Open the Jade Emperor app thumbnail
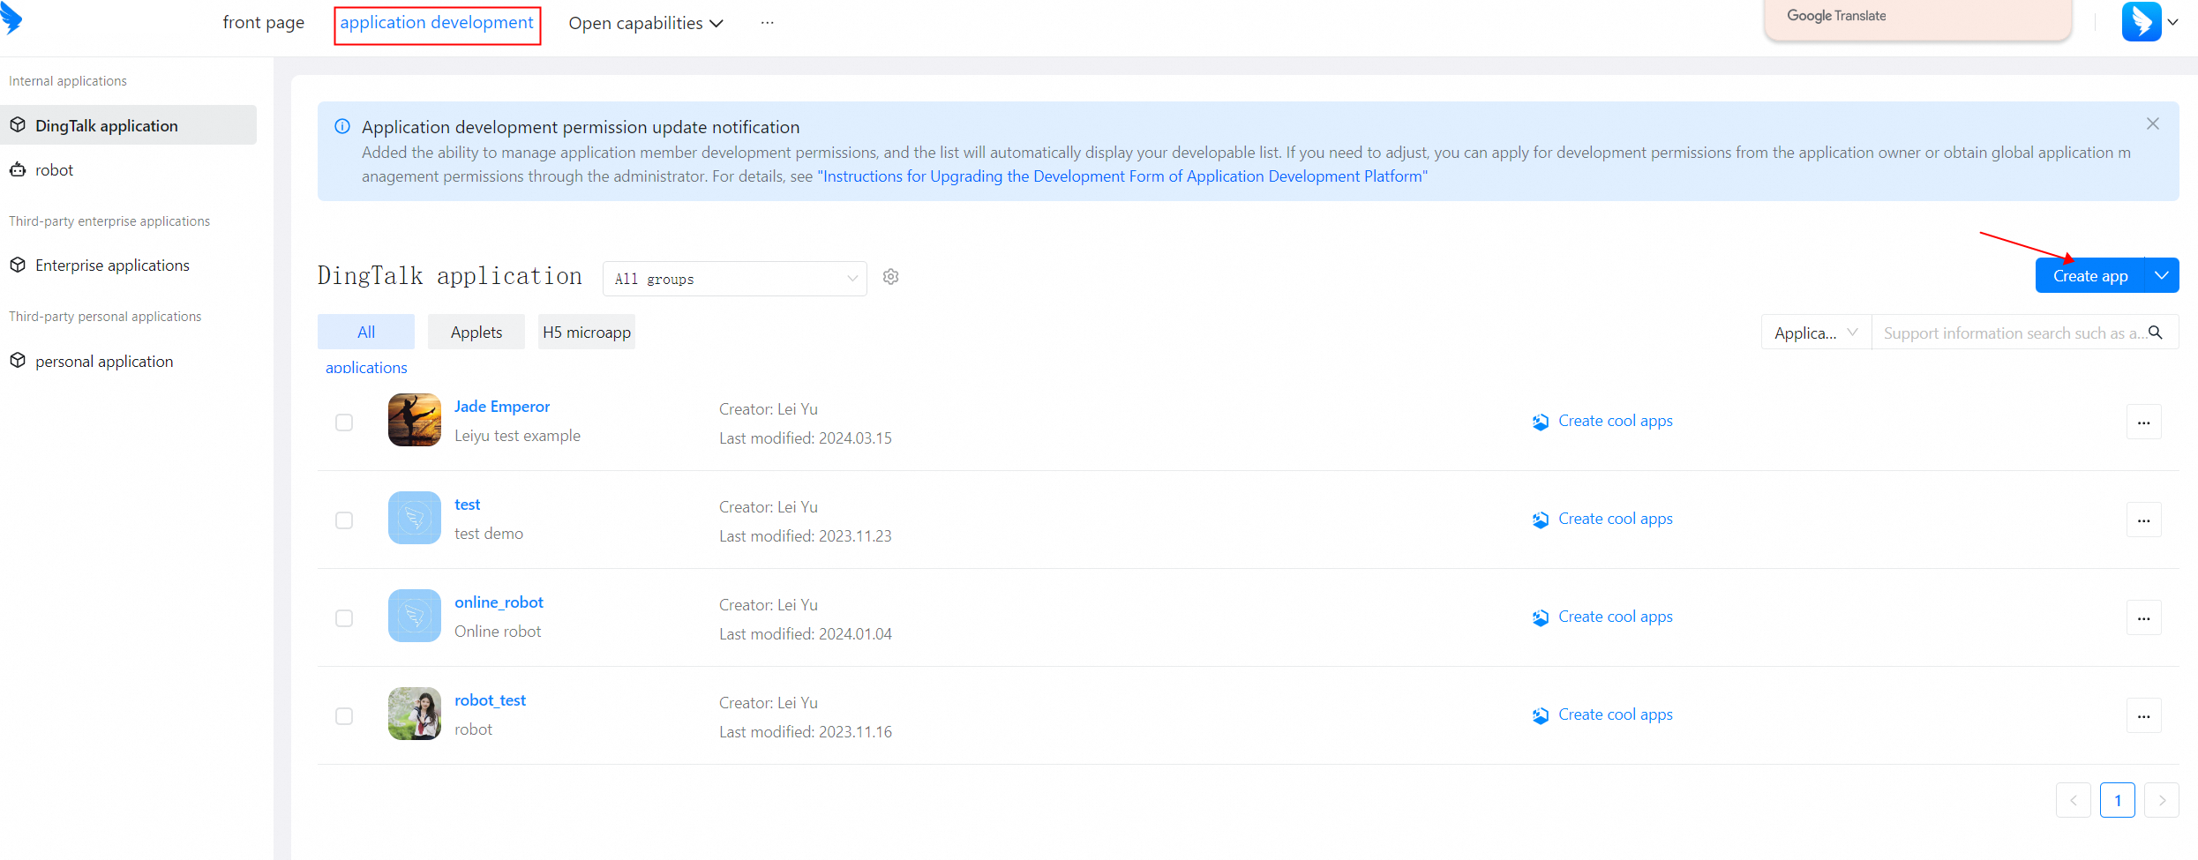The width and height of the screenshot is (2198, 860). point(415,420)
